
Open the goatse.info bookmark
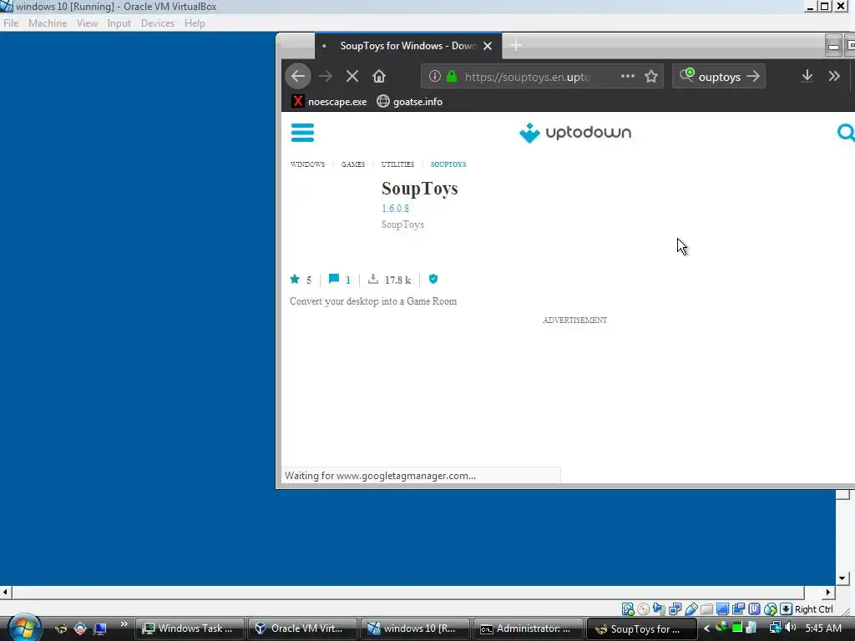point(409,101)
